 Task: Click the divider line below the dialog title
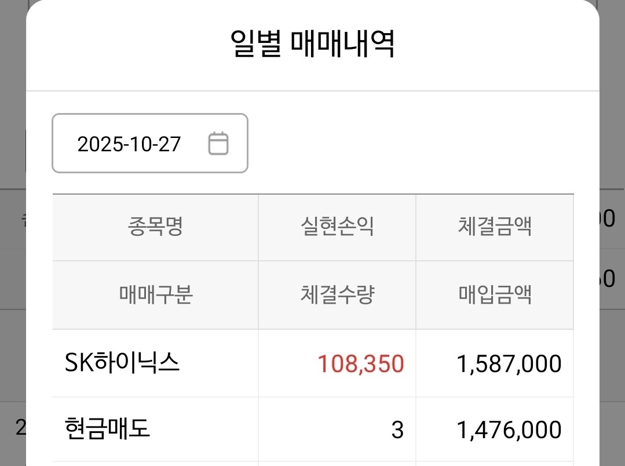tap(312, 91)
